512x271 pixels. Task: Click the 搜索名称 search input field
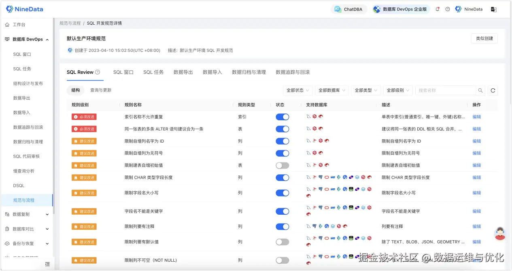[446, 90]
